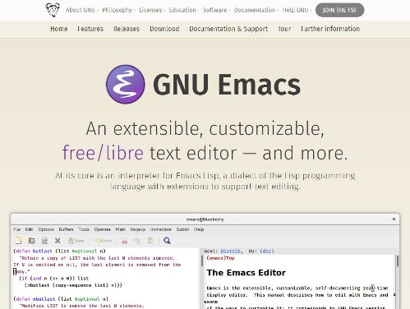This screenshot has height=309, width=410.
Task: Close the emacs@blueberry window with its X
Action: click(x=394, y=219)
